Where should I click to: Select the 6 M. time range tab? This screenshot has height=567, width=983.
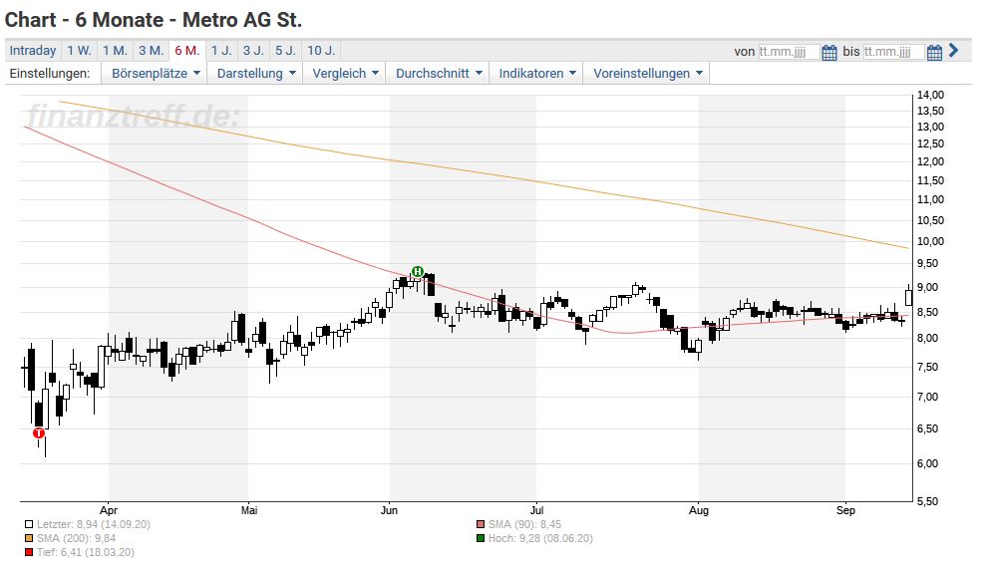186,51
